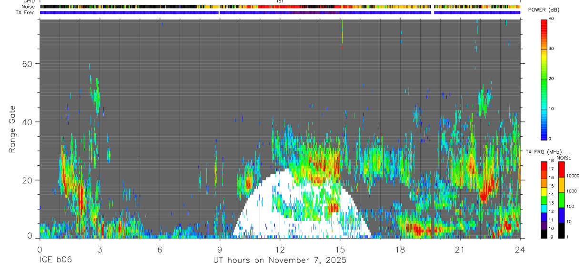Click the 3 hour tick on the UT axis
This screenshot has width=585, height=270.
(100, 249)
